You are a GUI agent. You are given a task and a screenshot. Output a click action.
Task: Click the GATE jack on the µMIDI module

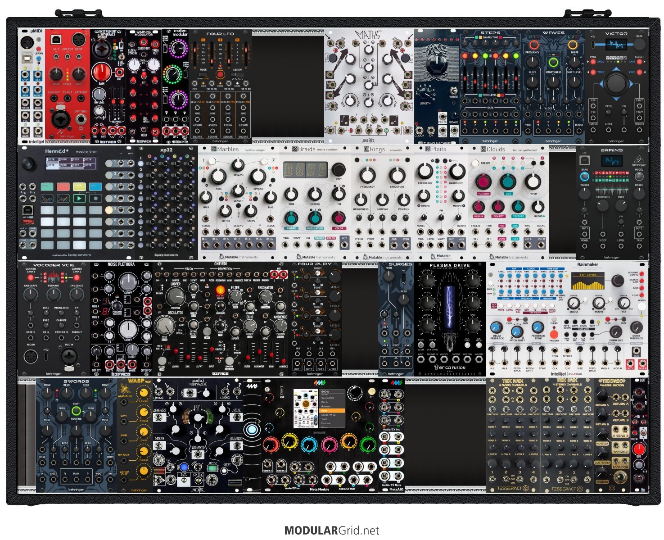(25, 131)
